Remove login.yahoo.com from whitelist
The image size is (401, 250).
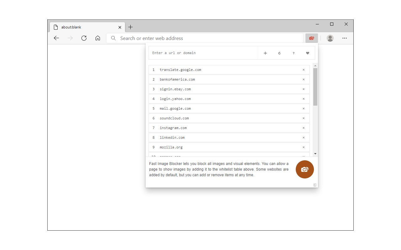304,99
